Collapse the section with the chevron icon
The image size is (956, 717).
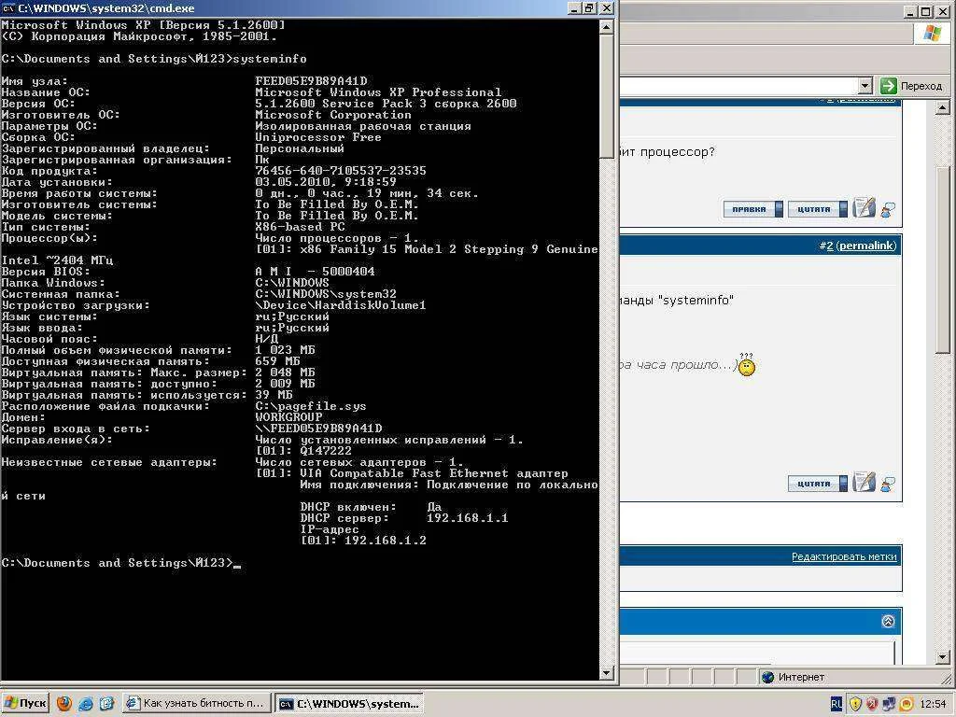click(888, 621)
